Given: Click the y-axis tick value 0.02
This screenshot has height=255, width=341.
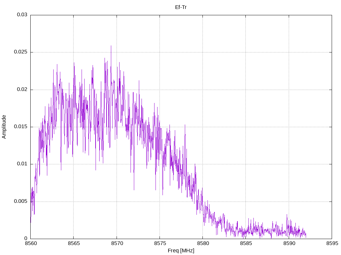Looking at the screenshot, I should tap(22, 90).
